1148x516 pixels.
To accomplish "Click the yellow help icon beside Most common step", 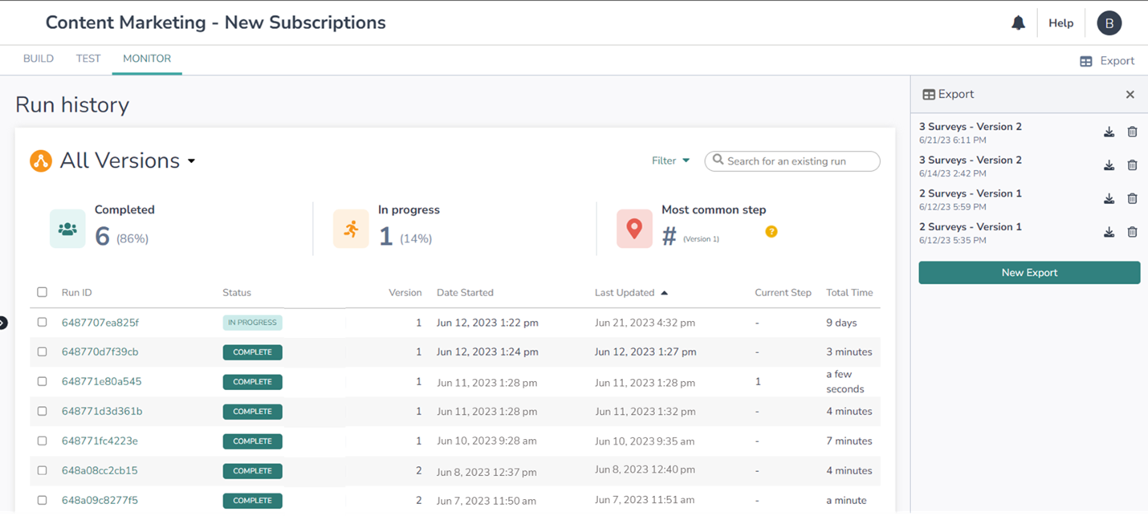I will 771,232.
